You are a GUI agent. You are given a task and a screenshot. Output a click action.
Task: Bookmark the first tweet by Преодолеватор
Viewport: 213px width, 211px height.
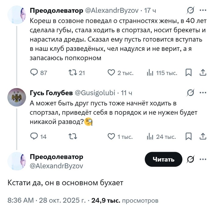tap(188, 73)
